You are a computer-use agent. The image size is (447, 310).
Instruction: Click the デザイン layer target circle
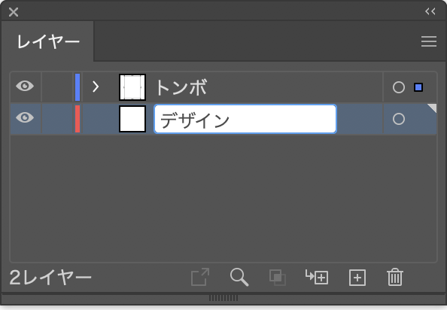point(399,119)
